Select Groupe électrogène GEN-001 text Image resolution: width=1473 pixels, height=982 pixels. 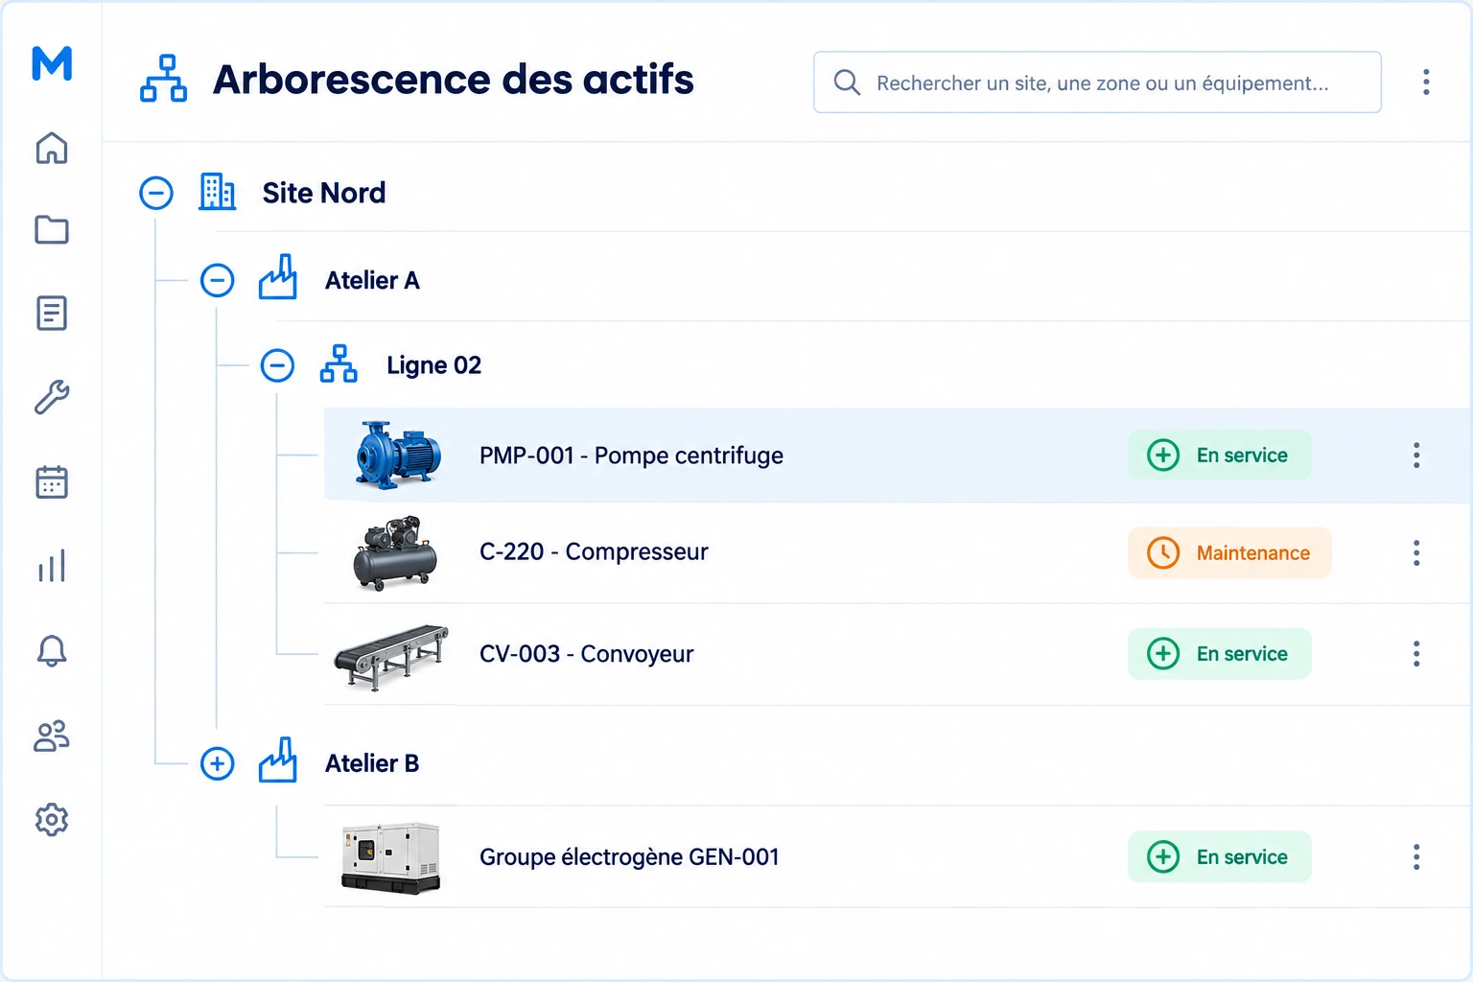(x=629, y=857)
